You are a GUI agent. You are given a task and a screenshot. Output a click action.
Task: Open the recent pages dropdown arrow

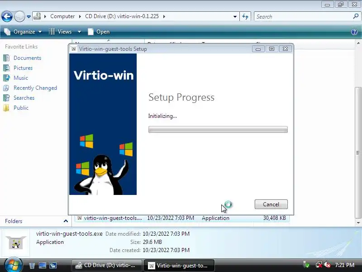29,17
